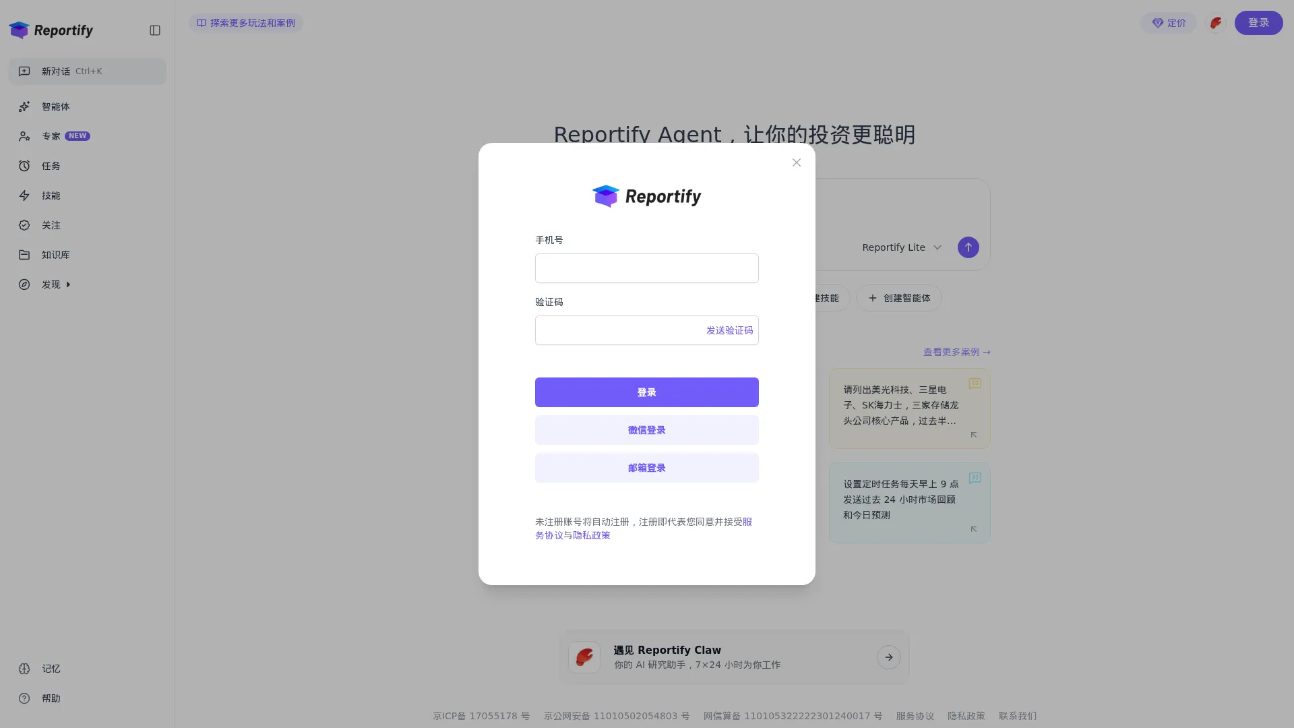Click the Reportify logo in sidebar

51,30
